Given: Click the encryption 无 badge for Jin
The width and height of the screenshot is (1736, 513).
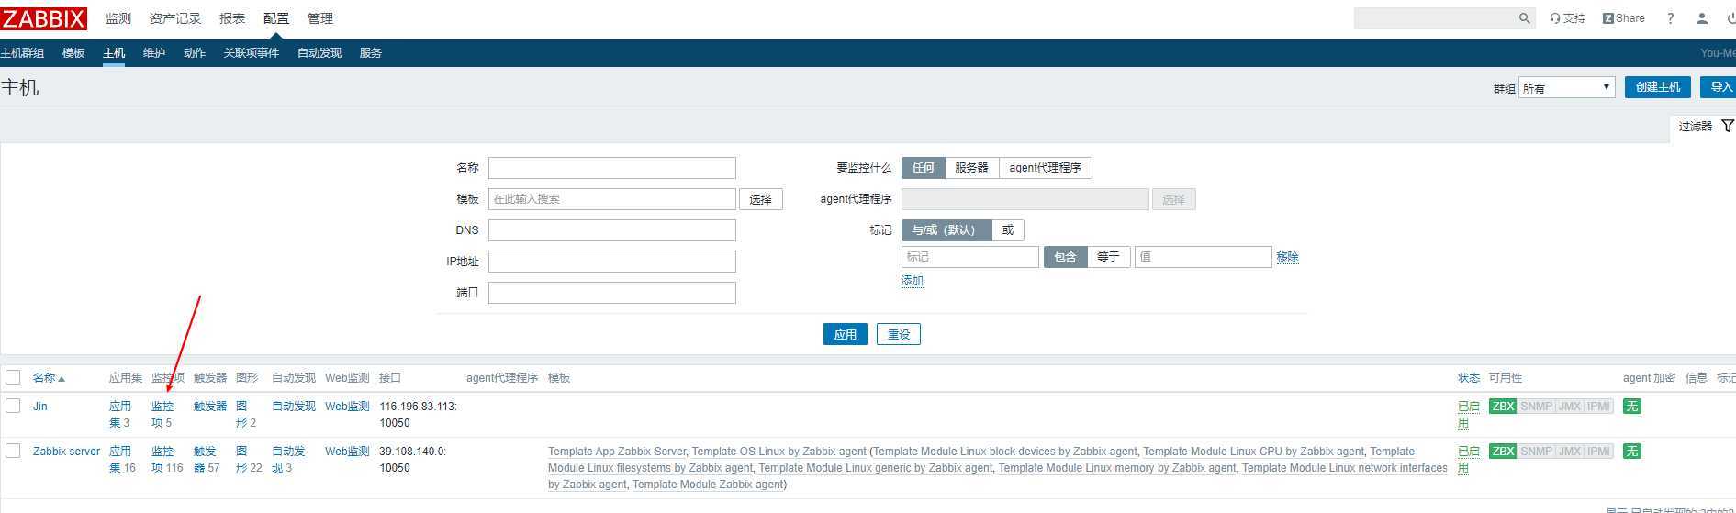Looking at the screenshot, I should coord(1631,407).
